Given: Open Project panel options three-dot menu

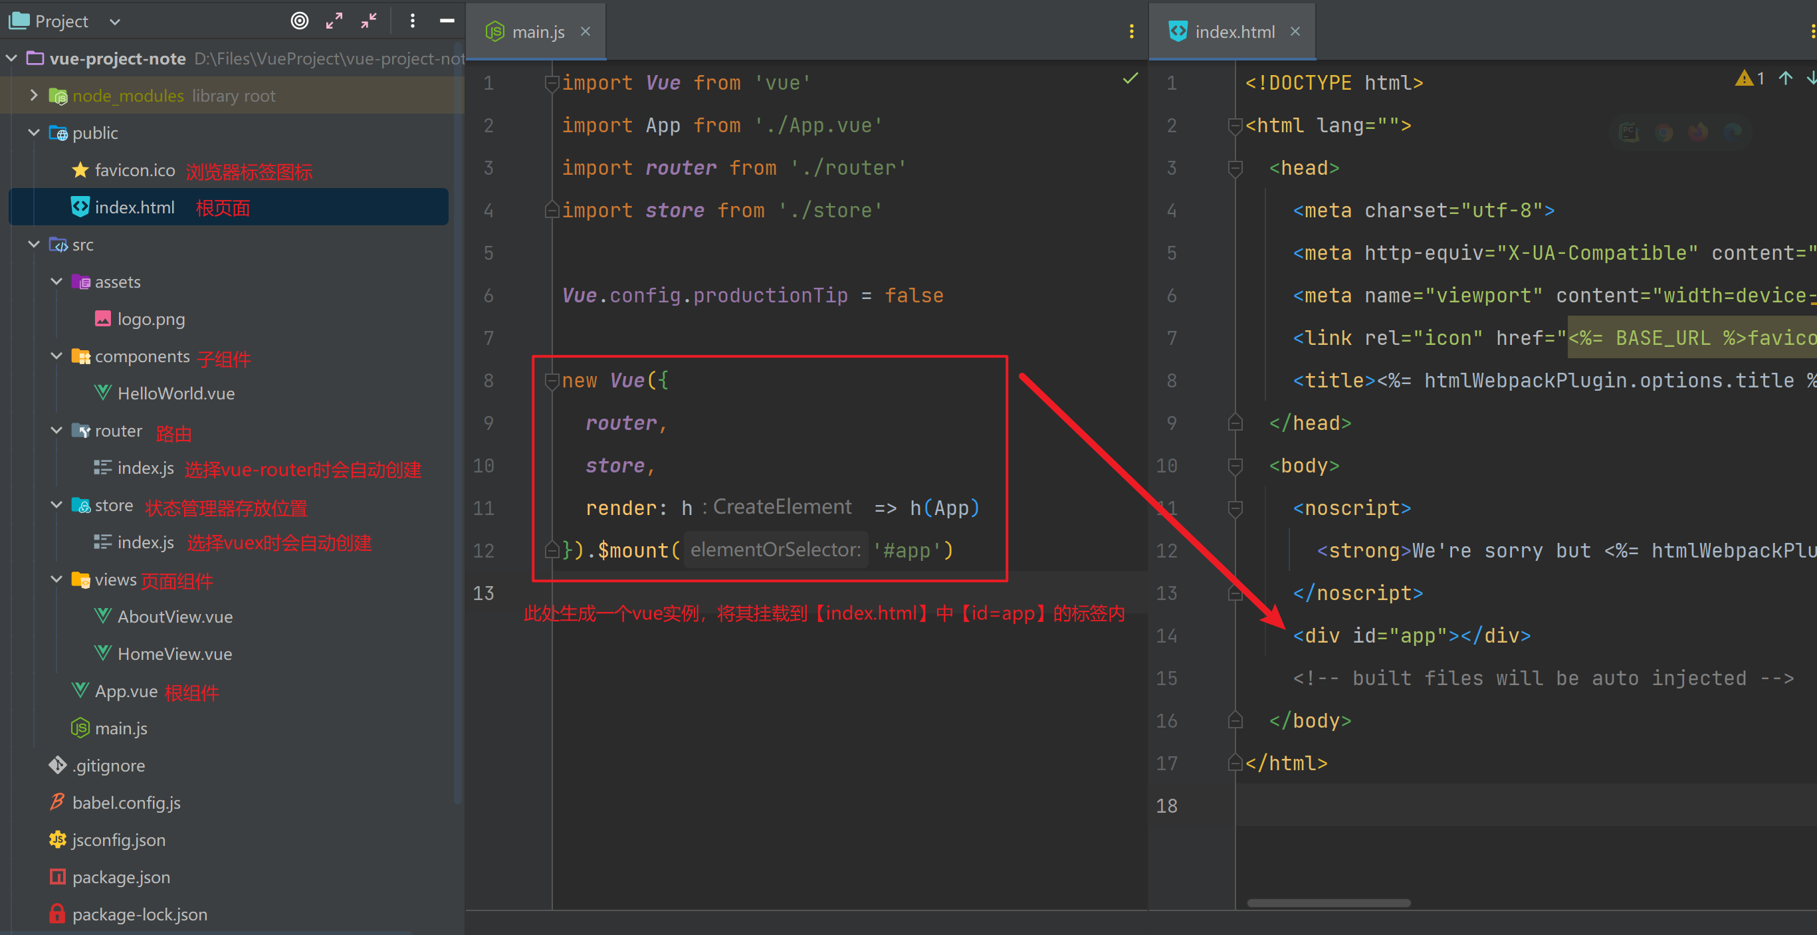Looking at the screenshot, I should coord(413,21).
